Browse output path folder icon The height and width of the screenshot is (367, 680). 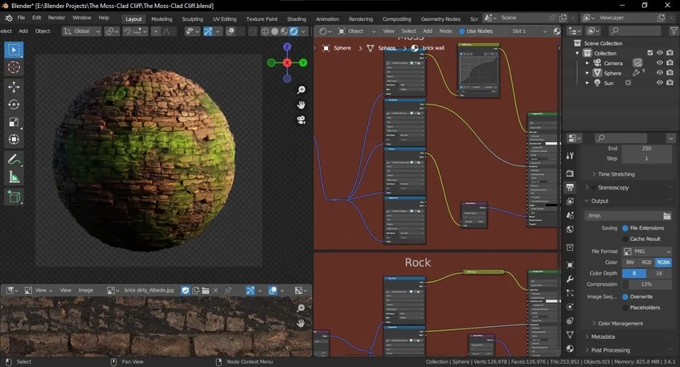click(x=667, y=215)
